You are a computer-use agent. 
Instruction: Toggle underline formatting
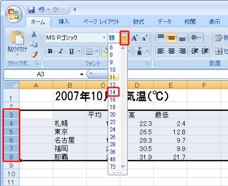coord(71,51)
